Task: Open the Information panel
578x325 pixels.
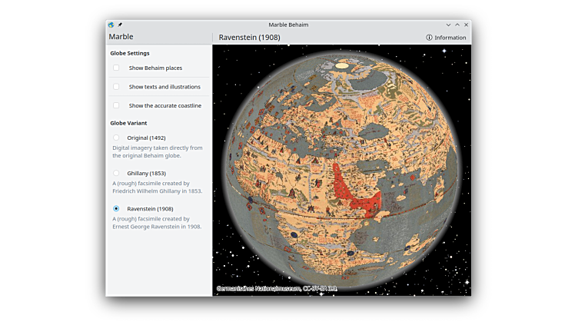Action: tap(446, 38)
